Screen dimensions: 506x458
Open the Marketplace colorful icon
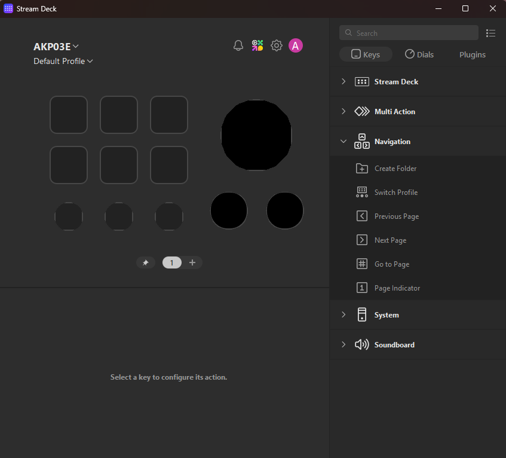coord(257,45)
